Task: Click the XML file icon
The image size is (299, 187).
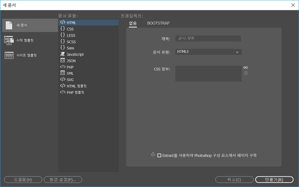Action: pyautogui.click(x=63, y=73)
